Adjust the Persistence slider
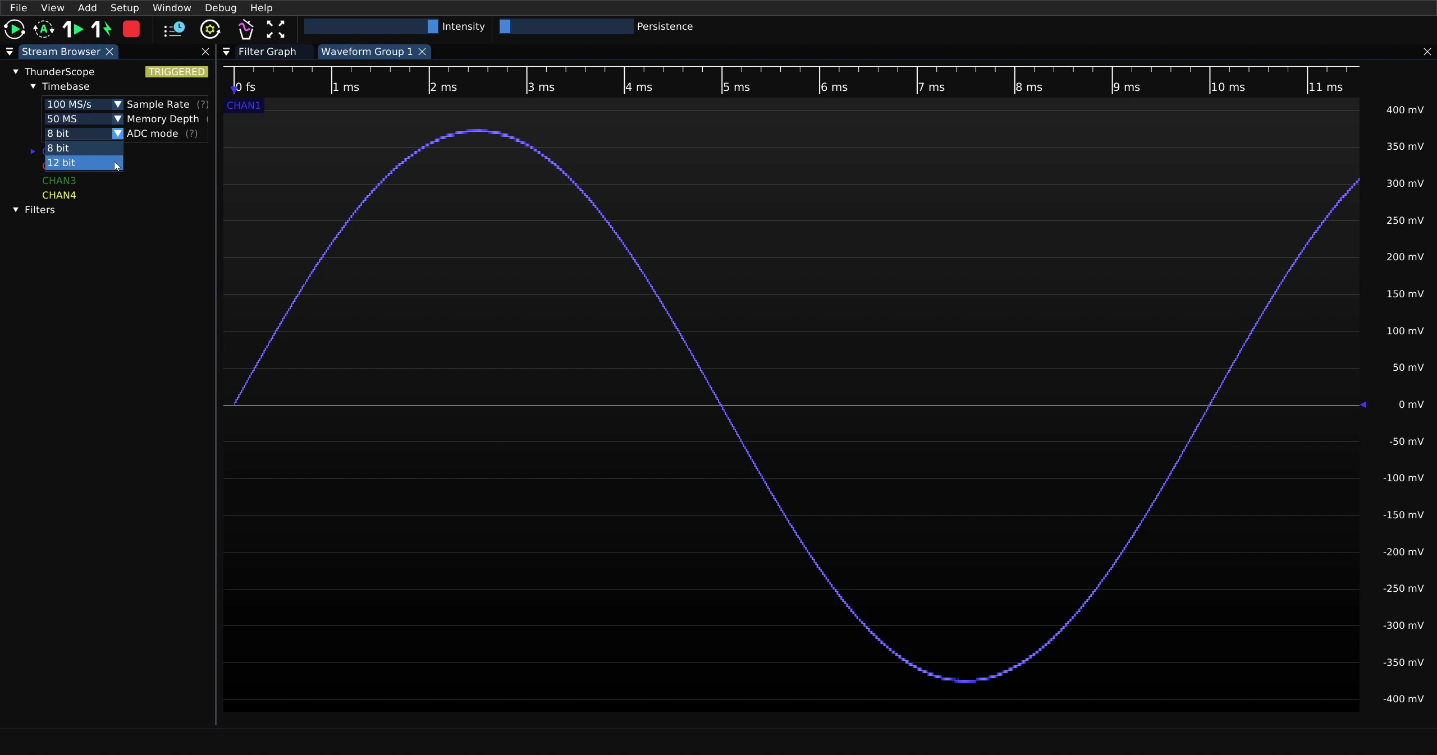The width and height of the screenshot is (1437, 755). coord(566,26)
